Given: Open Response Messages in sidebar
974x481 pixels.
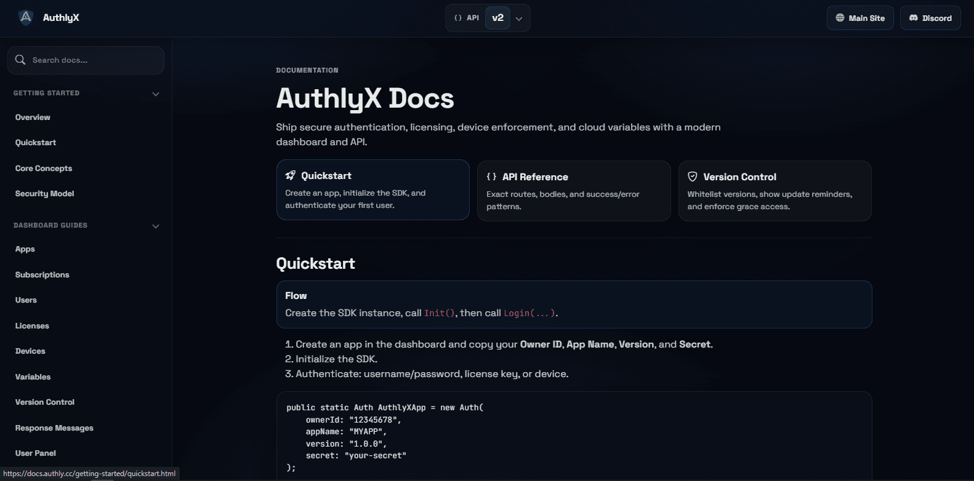Looking at the screenshot, I should tap(54, 428).
